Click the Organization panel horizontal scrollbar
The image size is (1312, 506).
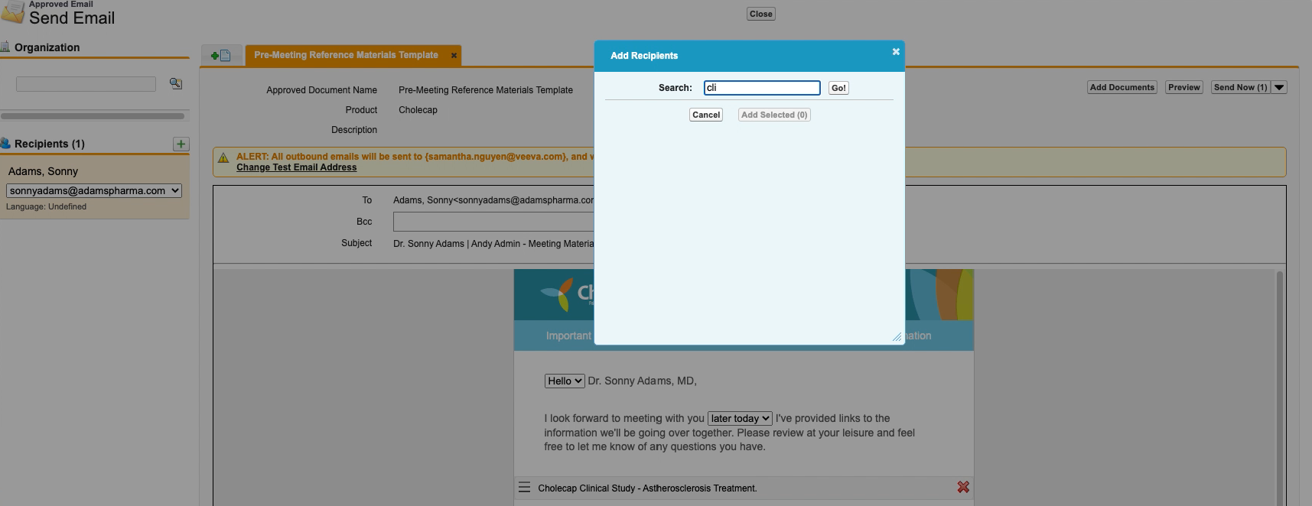(x=93, y=116)
